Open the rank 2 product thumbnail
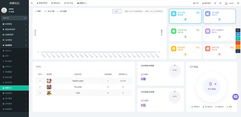The image size is (241, 117). [49, 87]
